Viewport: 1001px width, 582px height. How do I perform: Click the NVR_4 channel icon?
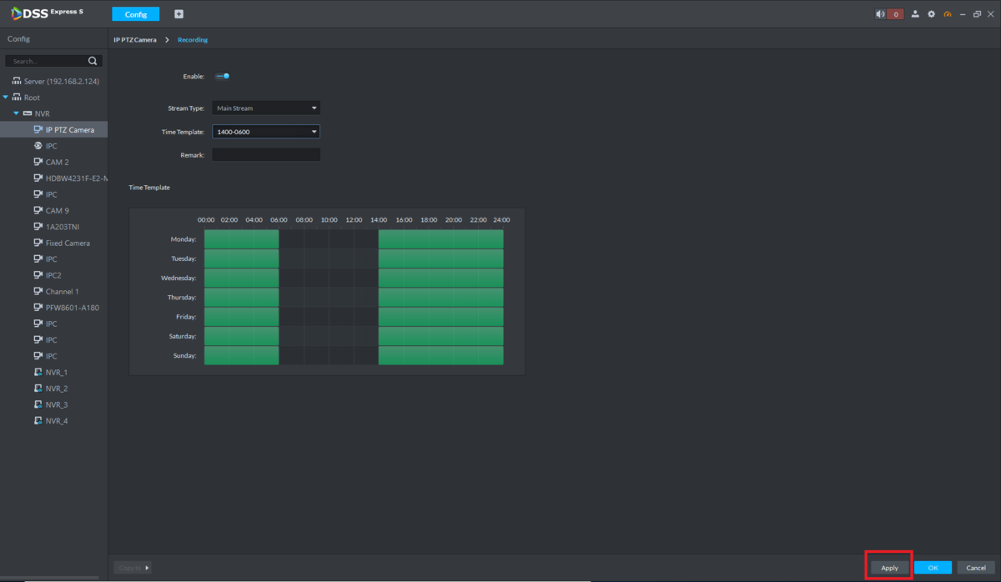pyautogui.click(x=38, y=420)
